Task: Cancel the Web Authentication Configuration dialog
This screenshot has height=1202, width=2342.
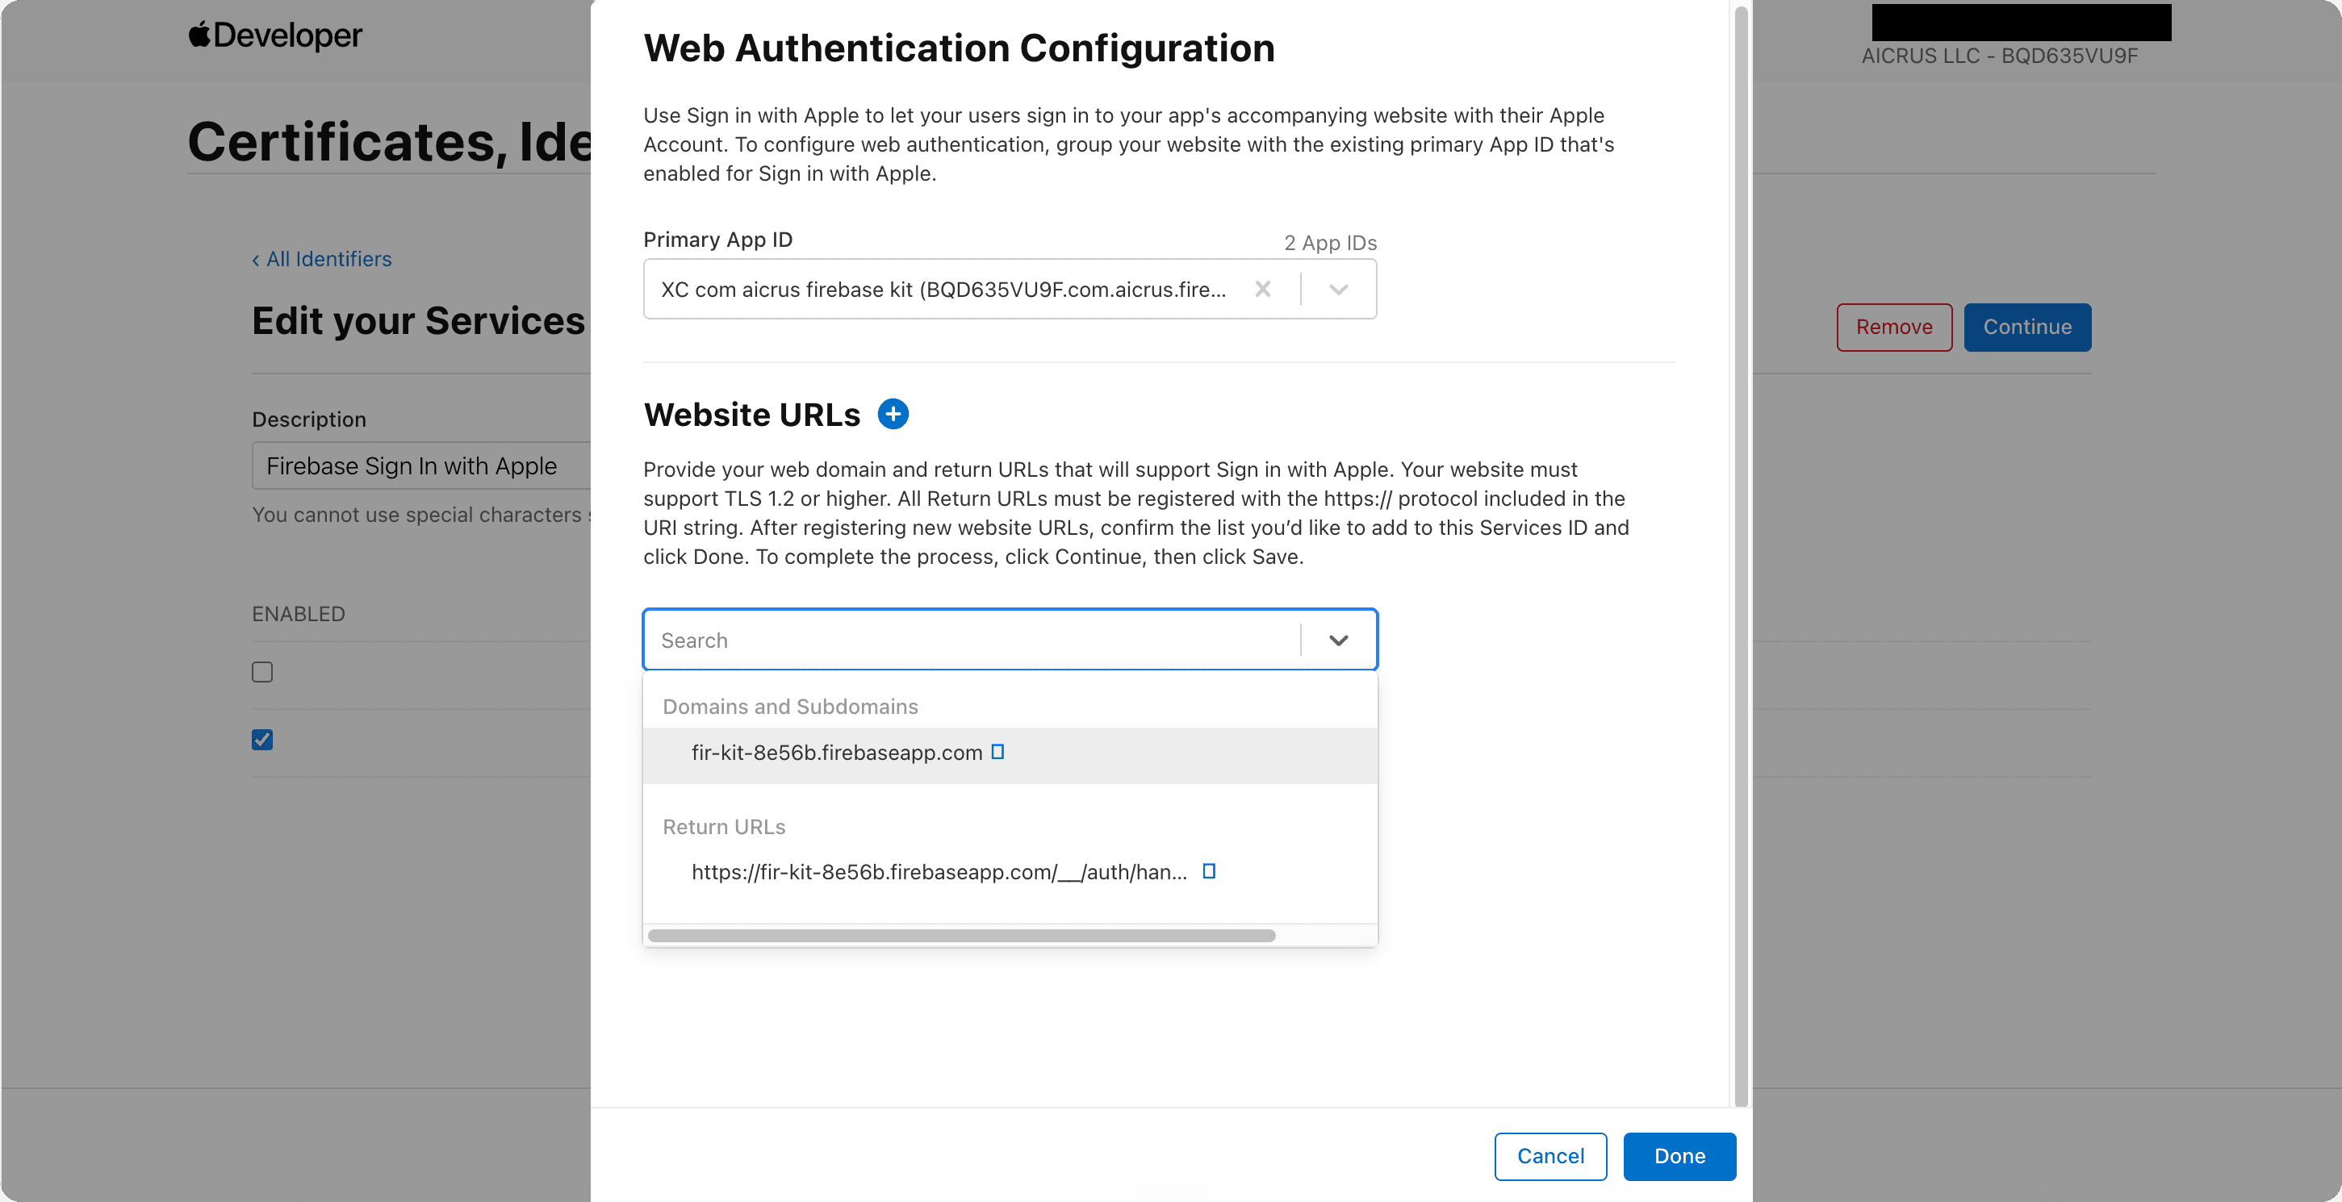Action: click(x=1550, y=1156)
